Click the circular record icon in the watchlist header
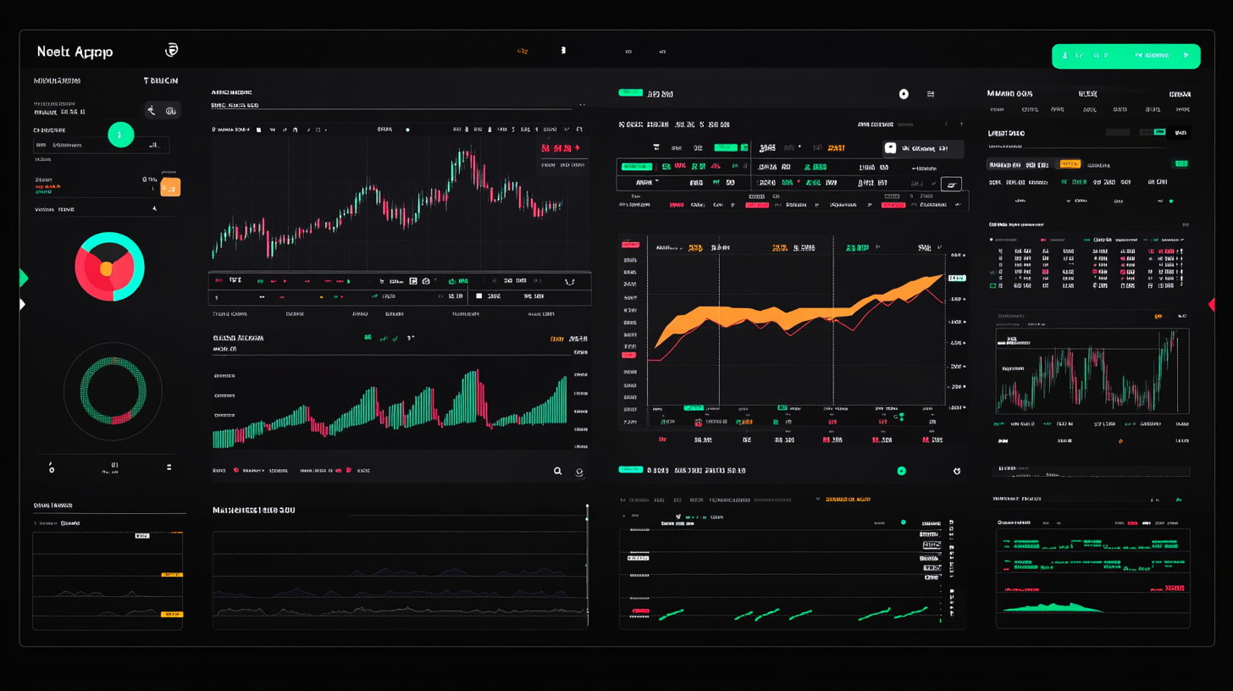Viewport: 1233px width, 691px height. pos(903,94)
